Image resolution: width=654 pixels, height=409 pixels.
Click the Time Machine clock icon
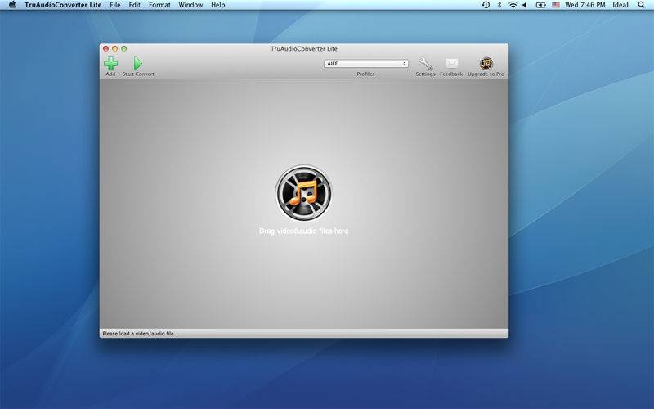click(x=486, y=5)
